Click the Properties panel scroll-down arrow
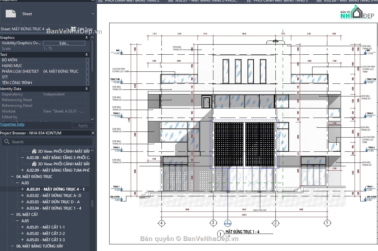 coord(92,119)
